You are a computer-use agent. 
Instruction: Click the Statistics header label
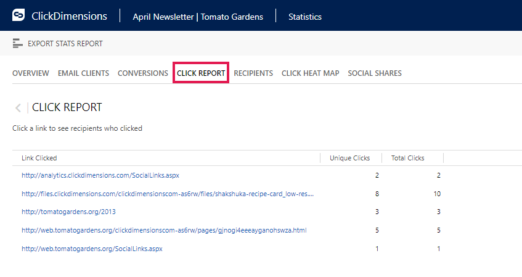[x=305, y=17]
